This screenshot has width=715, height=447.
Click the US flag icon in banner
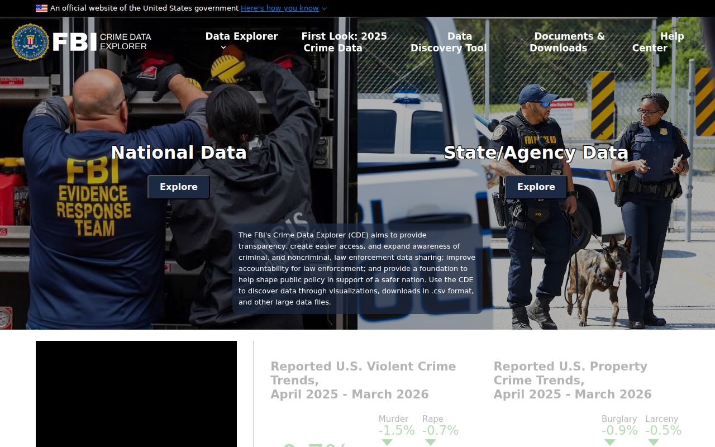click(41, 8)
